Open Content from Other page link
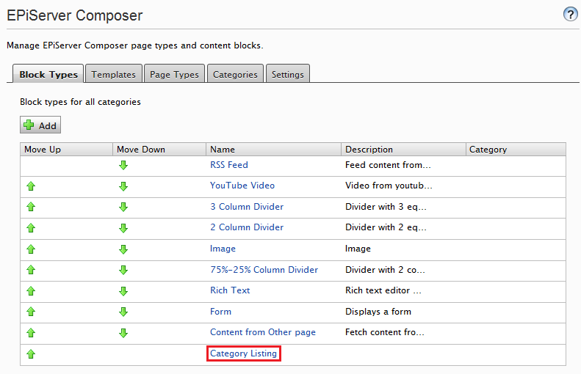Viewport: 581px width, 374px height. [x=263, y=332]
